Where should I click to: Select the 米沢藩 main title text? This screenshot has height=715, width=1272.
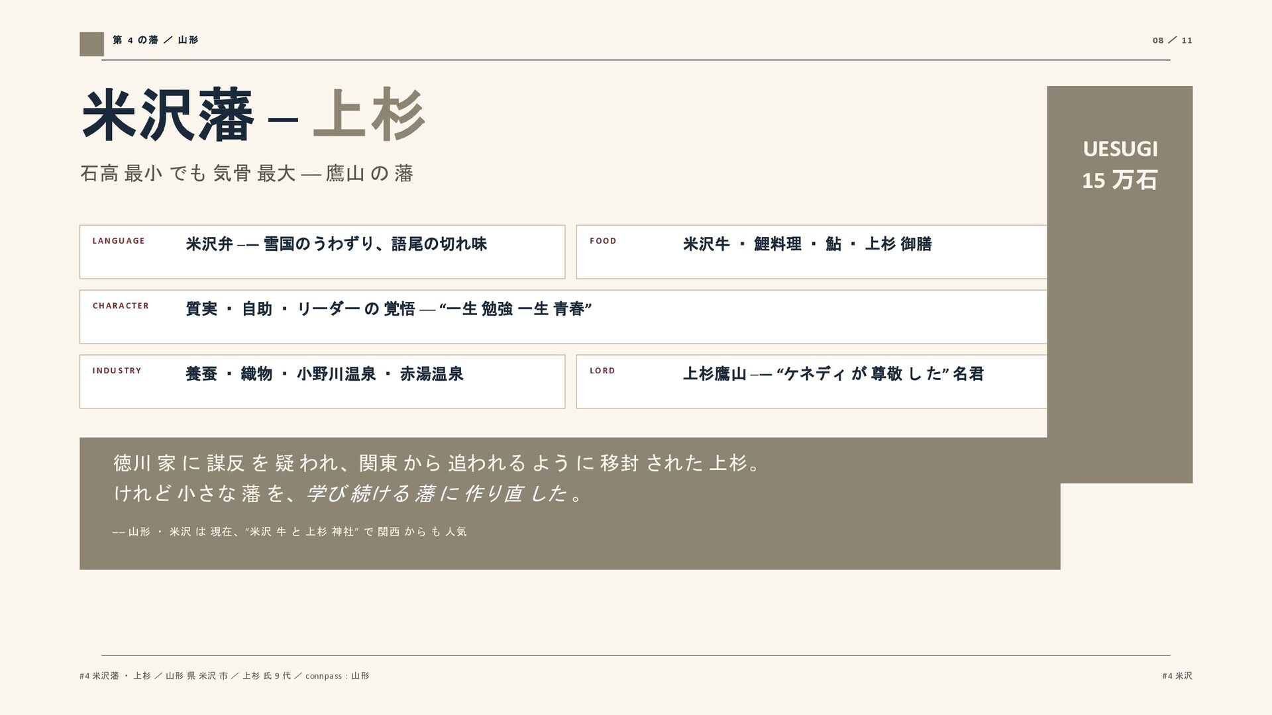pyautogui.click(x=168, y=117)
